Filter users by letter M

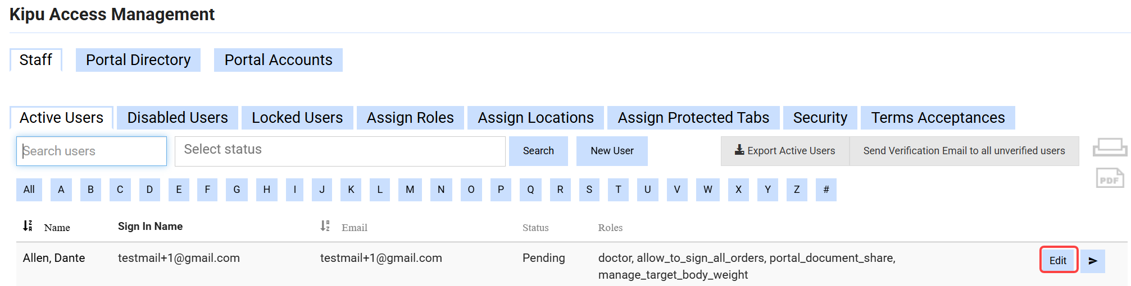410,190
